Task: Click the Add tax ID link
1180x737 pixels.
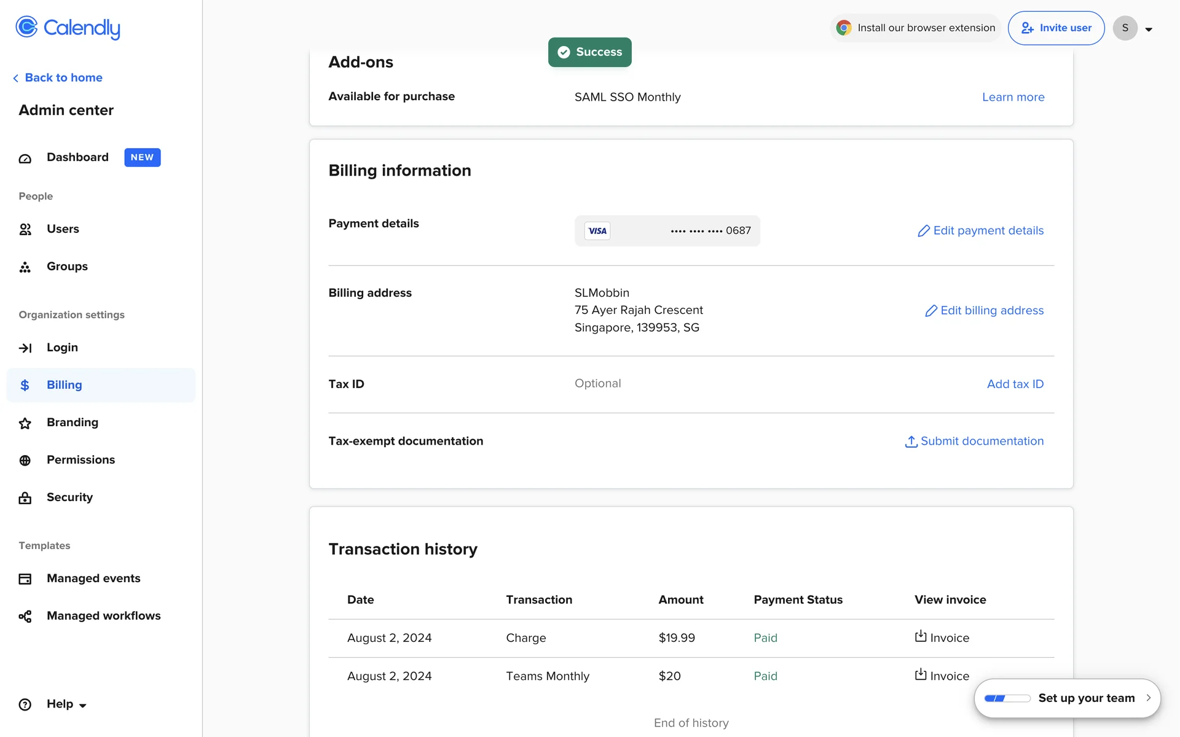Action: point(1015,384)
